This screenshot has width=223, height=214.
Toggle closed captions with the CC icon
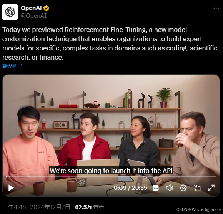(x=156, y=188)
